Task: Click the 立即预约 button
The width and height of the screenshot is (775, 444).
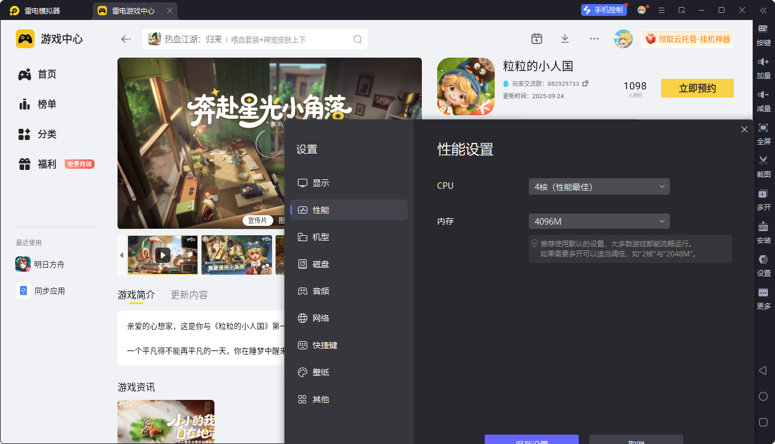Action: [697, 88]
